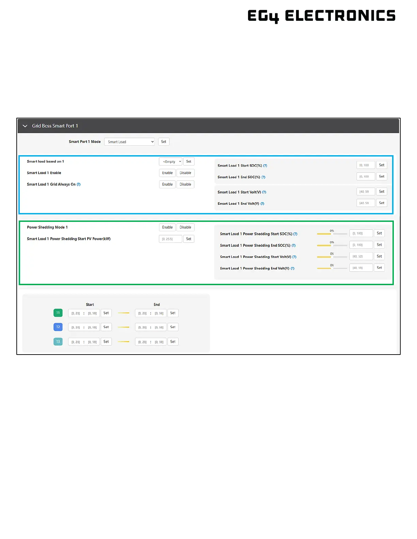Click Set for T3 Start time
Image resolution: width=417 pixels, height=539 pixels.
tap(106, 342)
